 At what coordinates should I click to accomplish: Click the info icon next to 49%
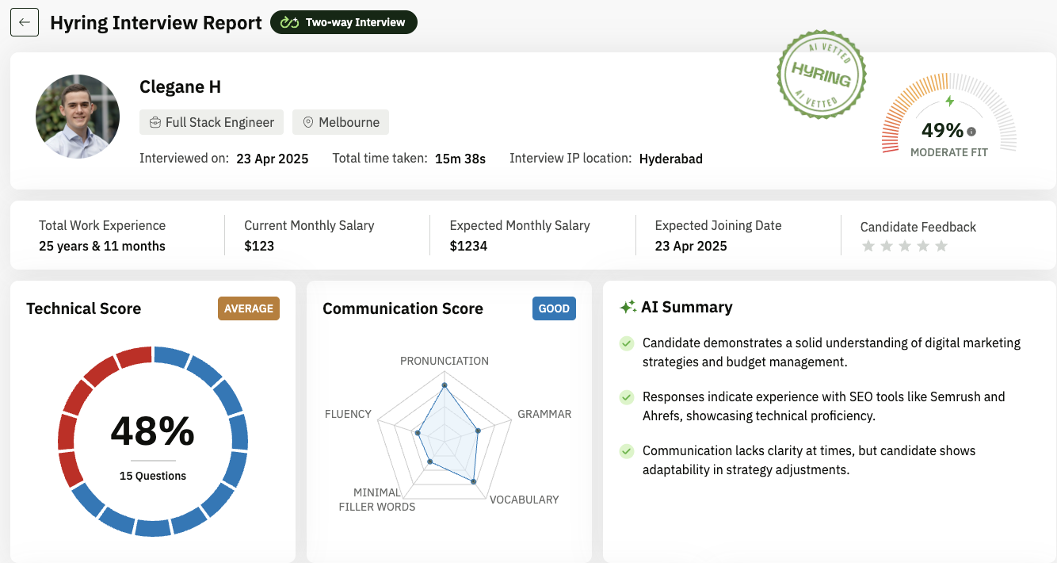pos(971,132)
